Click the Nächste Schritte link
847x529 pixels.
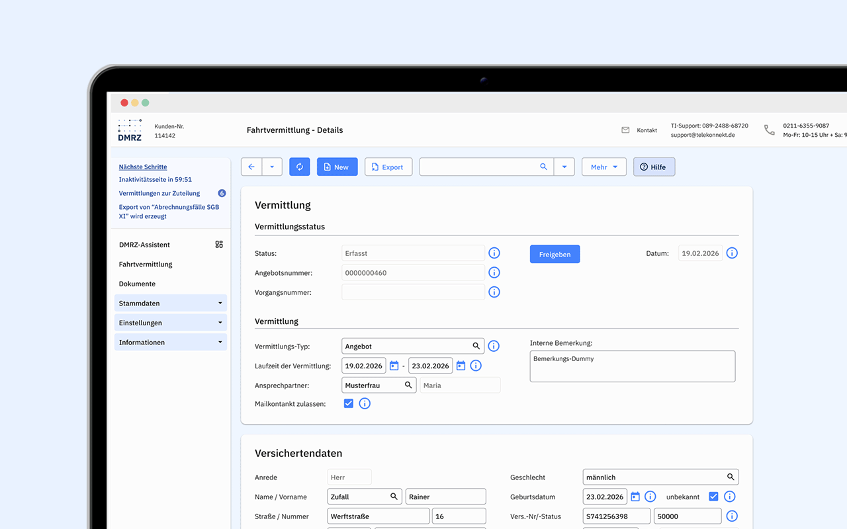(143, 167)
